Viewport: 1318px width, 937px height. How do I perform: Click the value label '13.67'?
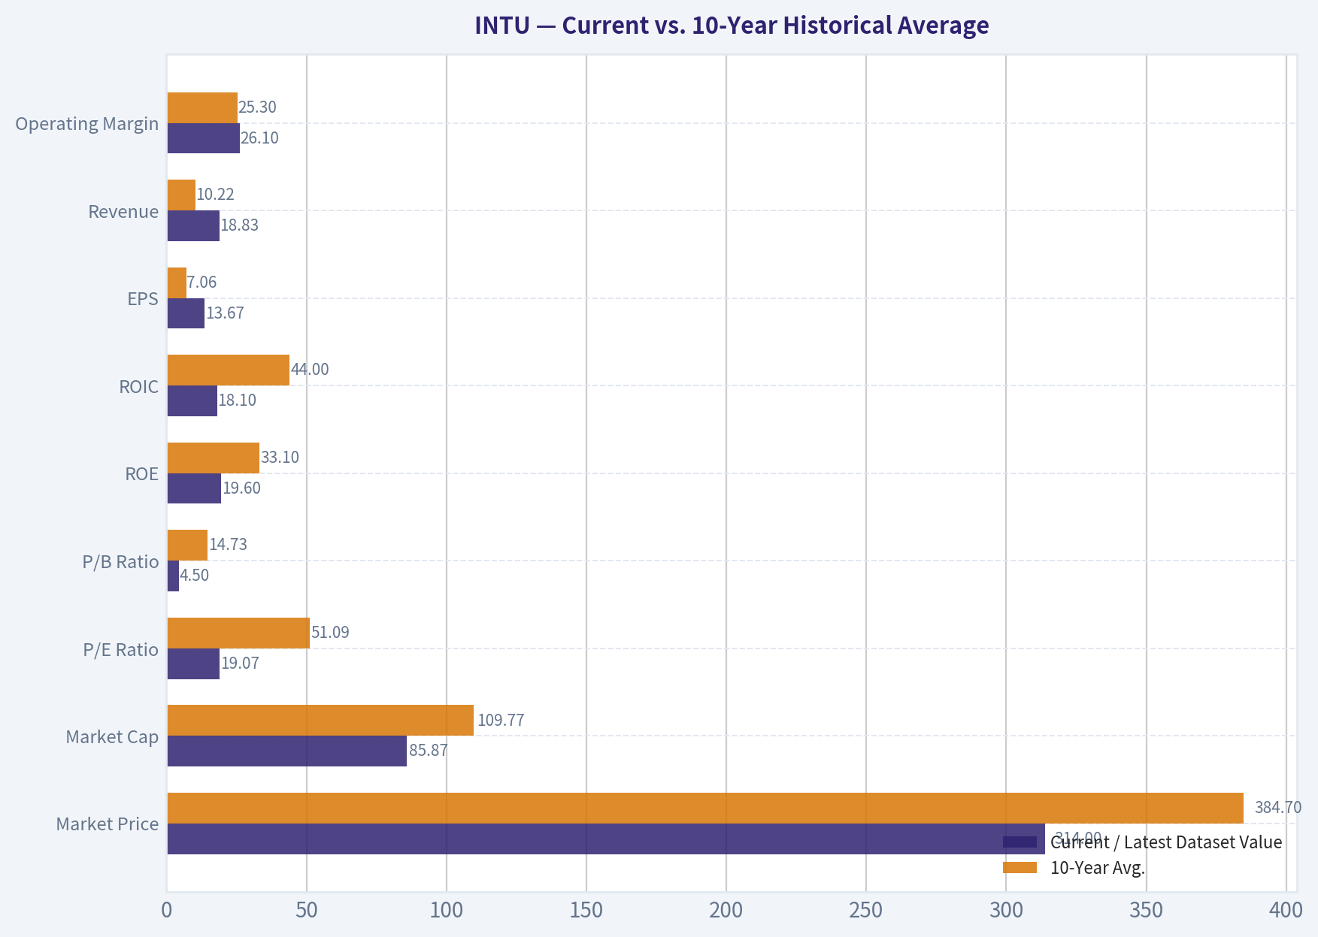(x=225, y=313)
